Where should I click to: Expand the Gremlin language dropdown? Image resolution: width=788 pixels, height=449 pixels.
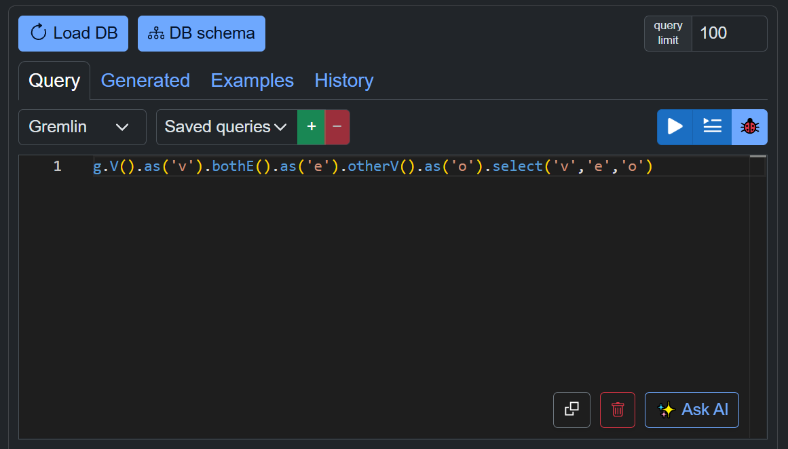tap(82, 127)
